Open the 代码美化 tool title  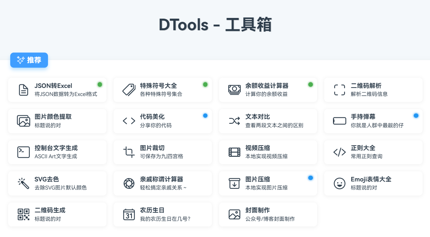pyautogui.click(x=152, y=117)
